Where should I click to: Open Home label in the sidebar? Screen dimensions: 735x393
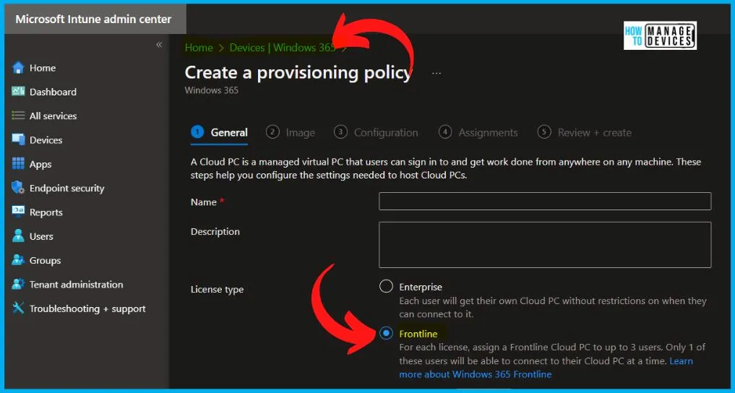(x=43, y=68)
